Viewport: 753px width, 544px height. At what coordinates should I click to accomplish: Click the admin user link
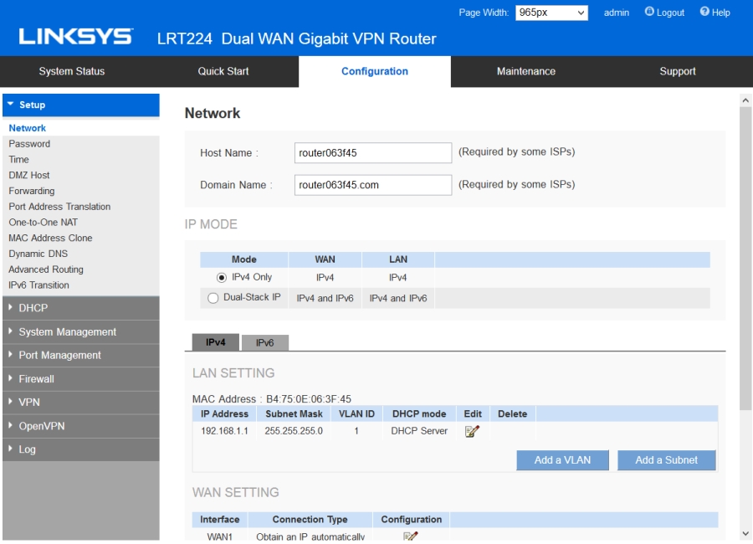click(617, 13)
